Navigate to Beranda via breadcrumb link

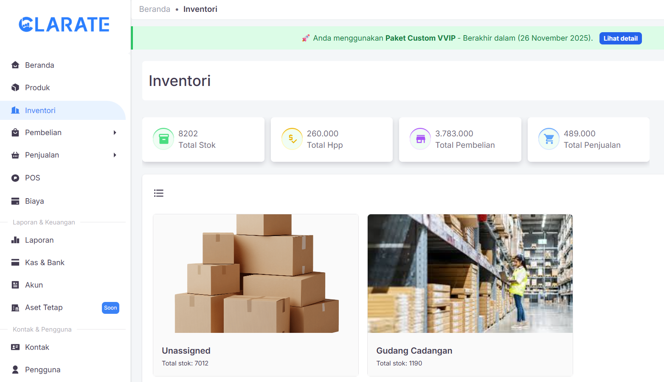pos(155,9)
